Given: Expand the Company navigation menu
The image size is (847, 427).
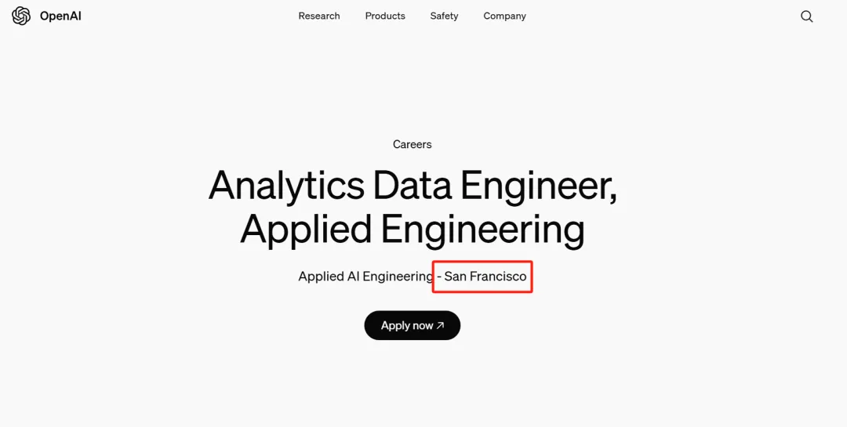Looking at the screenshot, I should tap(504, 16).
